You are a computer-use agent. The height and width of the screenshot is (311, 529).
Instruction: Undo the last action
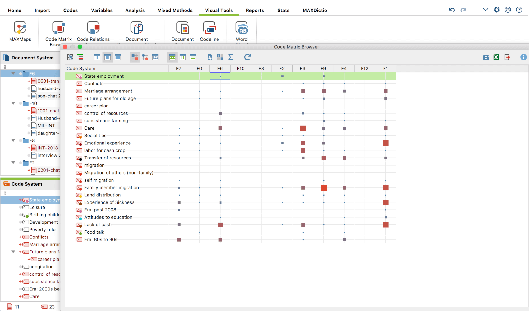[452, 10]
